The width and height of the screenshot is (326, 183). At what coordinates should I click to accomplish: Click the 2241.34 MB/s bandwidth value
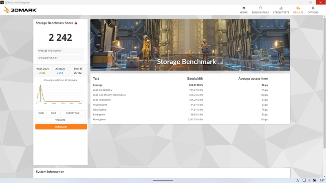(196, 120)
